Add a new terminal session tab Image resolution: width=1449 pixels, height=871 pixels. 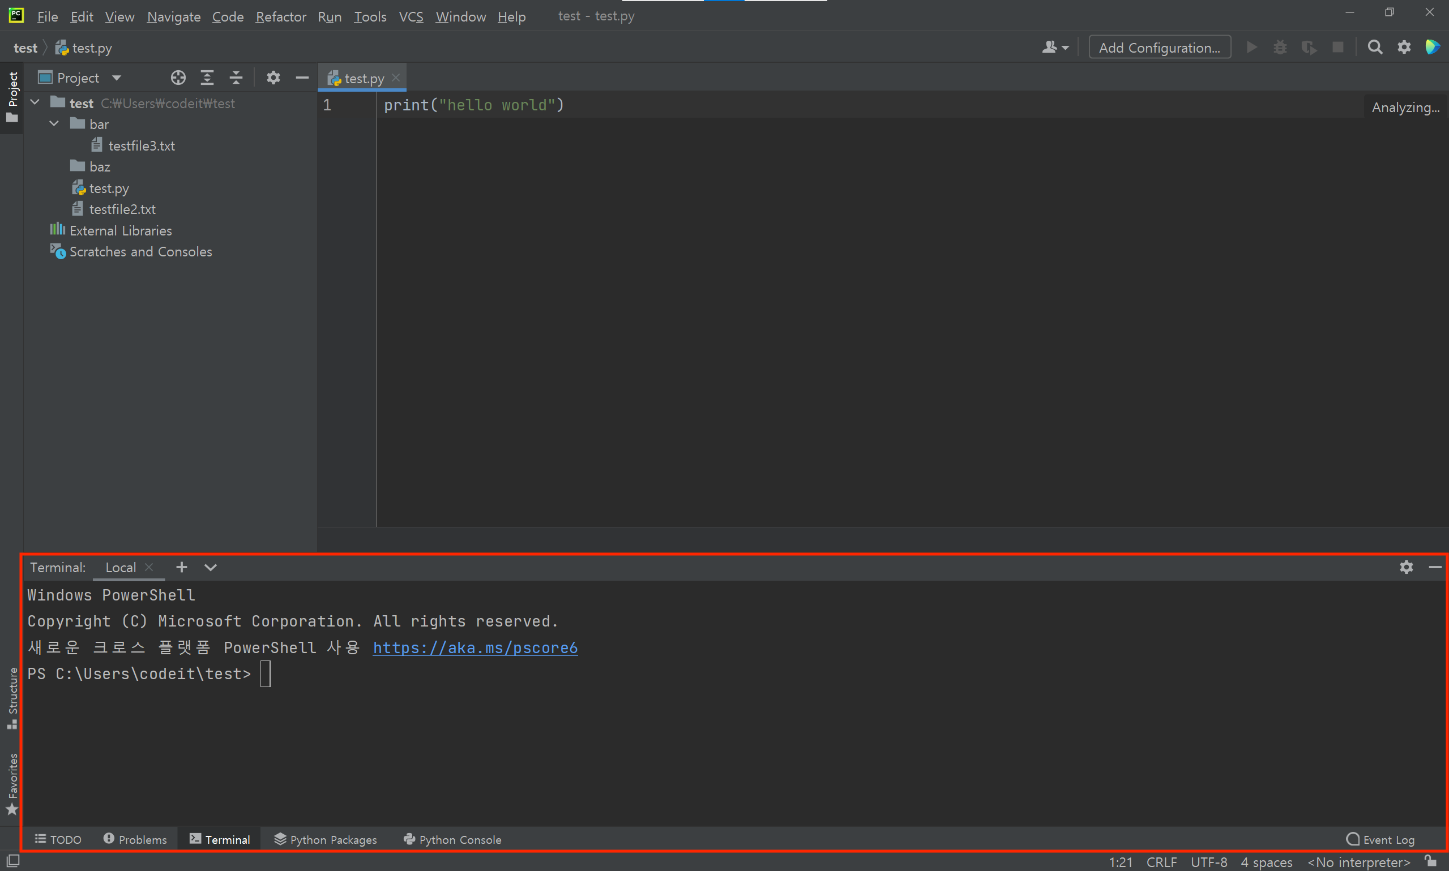coord(181,567)
